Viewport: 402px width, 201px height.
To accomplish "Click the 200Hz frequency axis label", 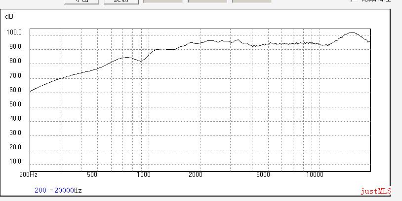I will point(29,175).
